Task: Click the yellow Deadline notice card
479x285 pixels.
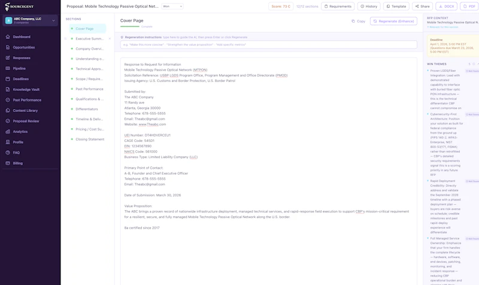Action: [x=453, y=46]
